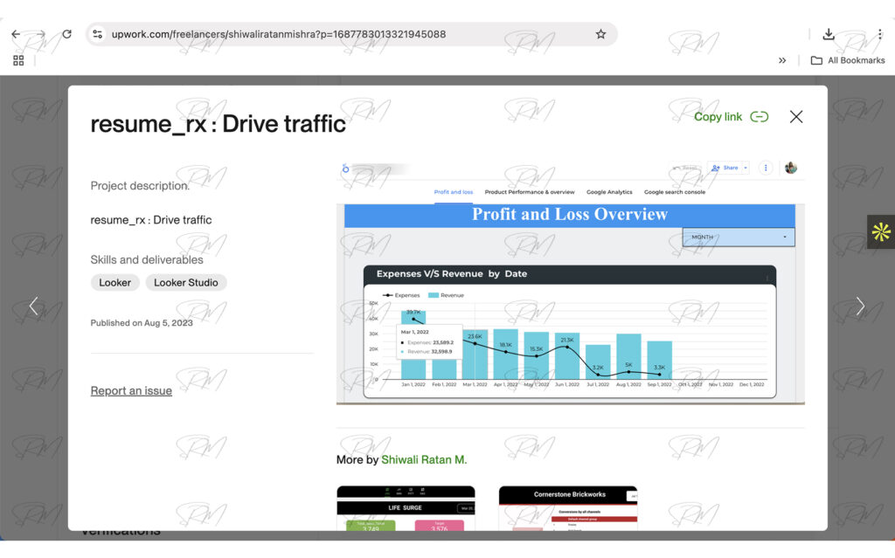Screen dimensions: 895x558
Task: Close the portfolio project dialog
Action: point(796,117)
